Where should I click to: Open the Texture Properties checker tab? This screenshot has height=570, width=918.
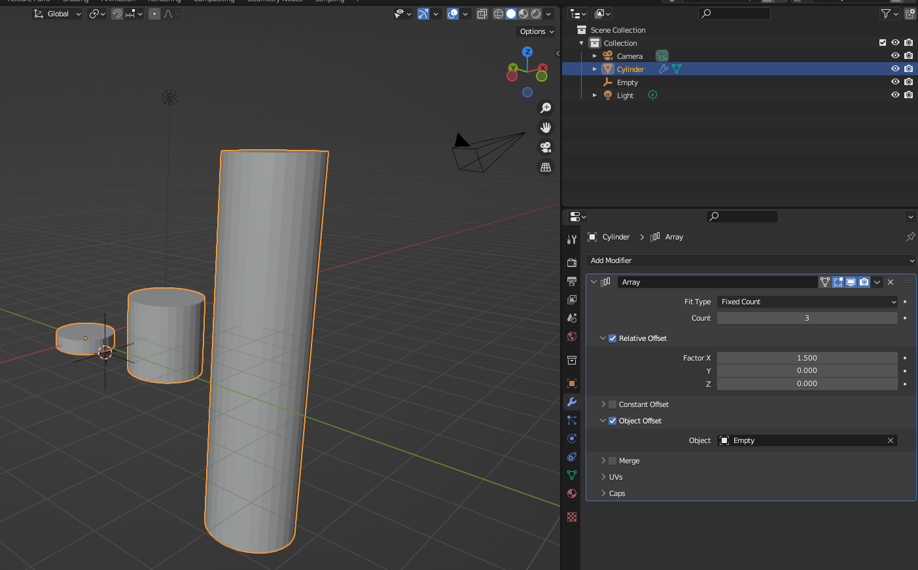tap(572, 517)
